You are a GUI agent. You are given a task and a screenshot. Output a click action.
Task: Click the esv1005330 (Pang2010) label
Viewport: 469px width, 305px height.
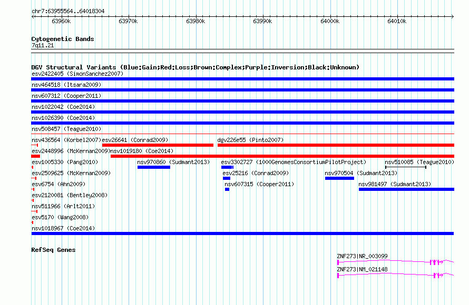65,162
